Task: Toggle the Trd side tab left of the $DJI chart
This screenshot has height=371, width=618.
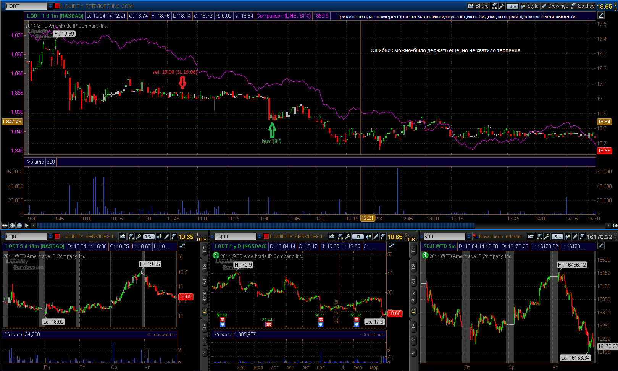Action: coord(413,250)
